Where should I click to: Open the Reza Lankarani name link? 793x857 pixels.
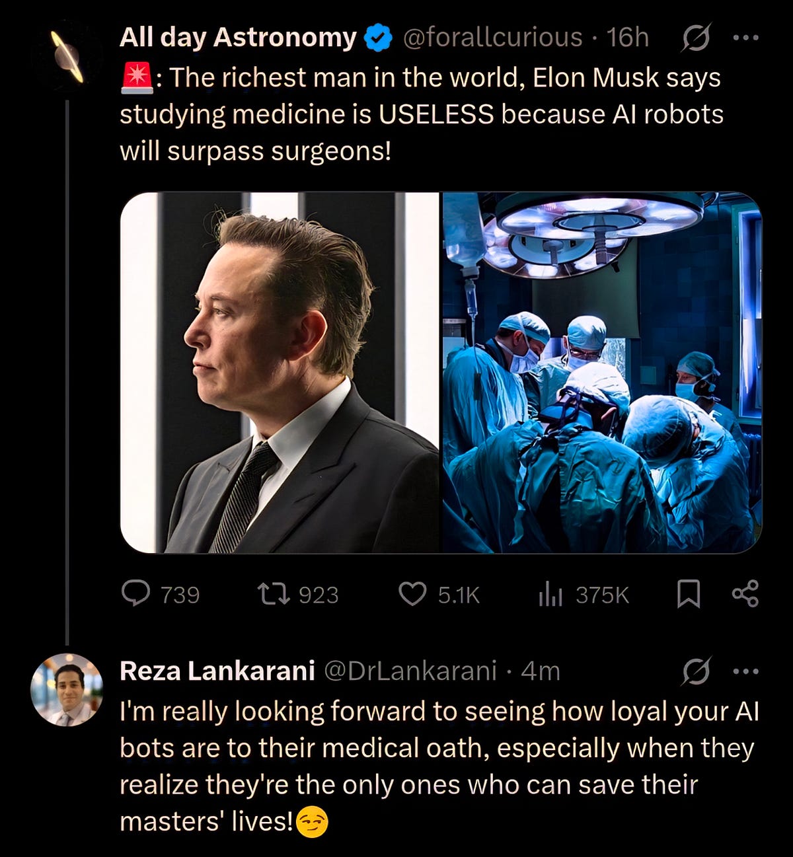tap(217, 671)
